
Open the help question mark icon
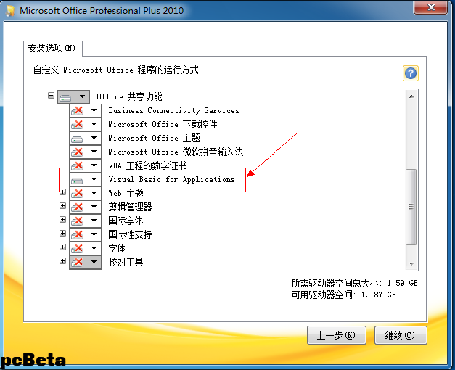tap(410, 73)
